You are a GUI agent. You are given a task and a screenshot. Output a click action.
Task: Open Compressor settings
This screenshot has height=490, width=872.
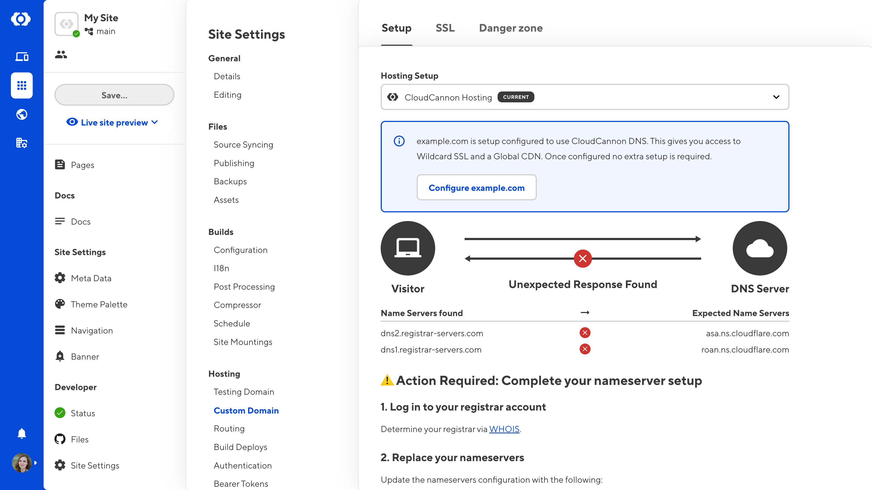pyautogui.click(x=237, y=305)
